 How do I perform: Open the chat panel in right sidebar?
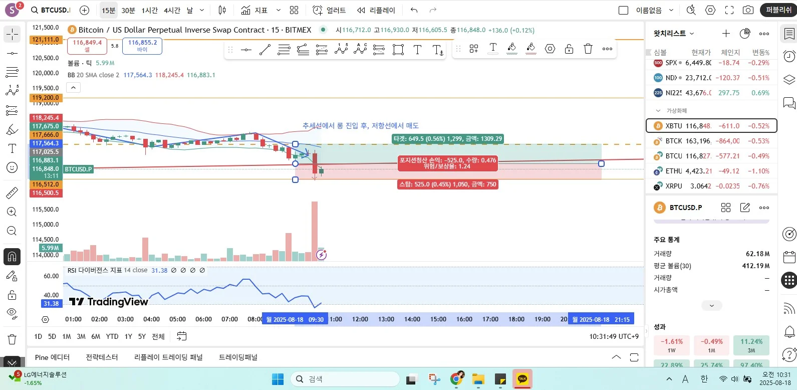(789, 103)
